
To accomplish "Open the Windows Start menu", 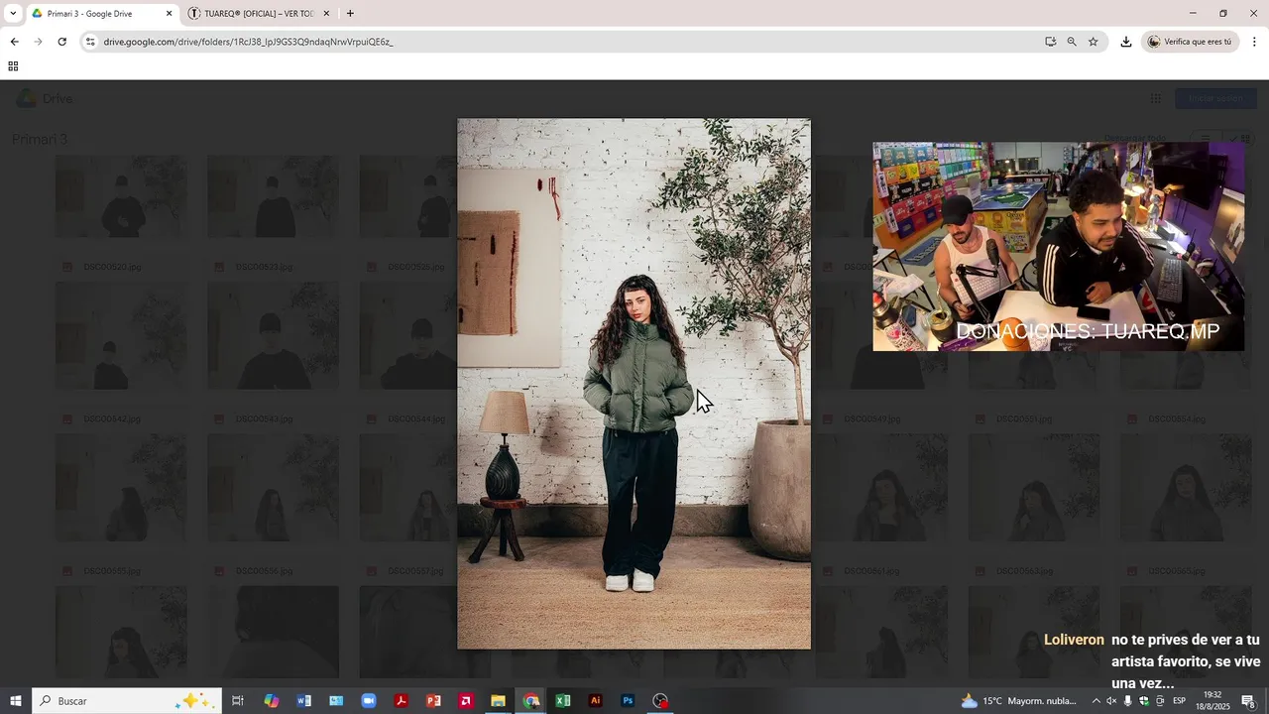I will point(16,701).
